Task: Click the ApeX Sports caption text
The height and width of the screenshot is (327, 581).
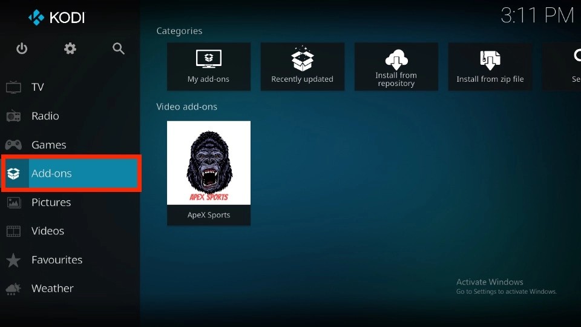Action: pyautogui.click(x=209, y=215)
